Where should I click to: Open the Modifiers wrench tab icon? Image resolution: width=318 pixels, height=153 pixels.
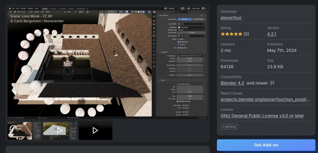[x=154, y=44]
